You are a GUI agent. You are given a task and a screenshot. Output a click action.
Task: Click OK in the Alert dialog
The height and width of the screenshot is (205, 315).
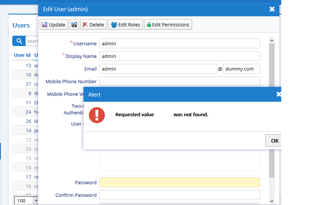pyautogui.click(x=273, y=141)
